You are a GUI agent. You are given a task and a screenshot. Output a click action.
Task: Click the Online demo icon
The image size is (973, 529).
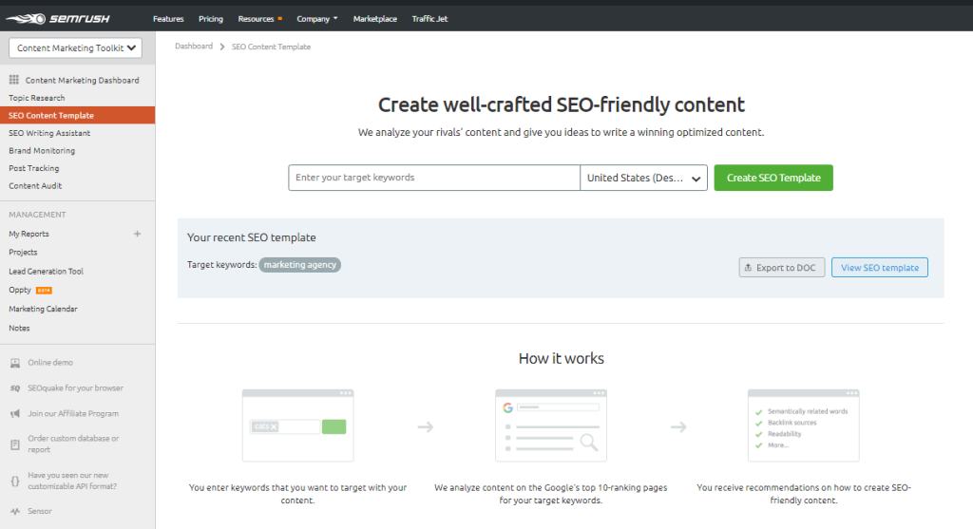[x=15, y=363]
